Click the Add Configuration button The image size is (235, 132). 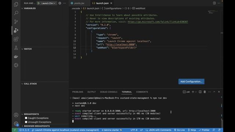click(191, 81)
